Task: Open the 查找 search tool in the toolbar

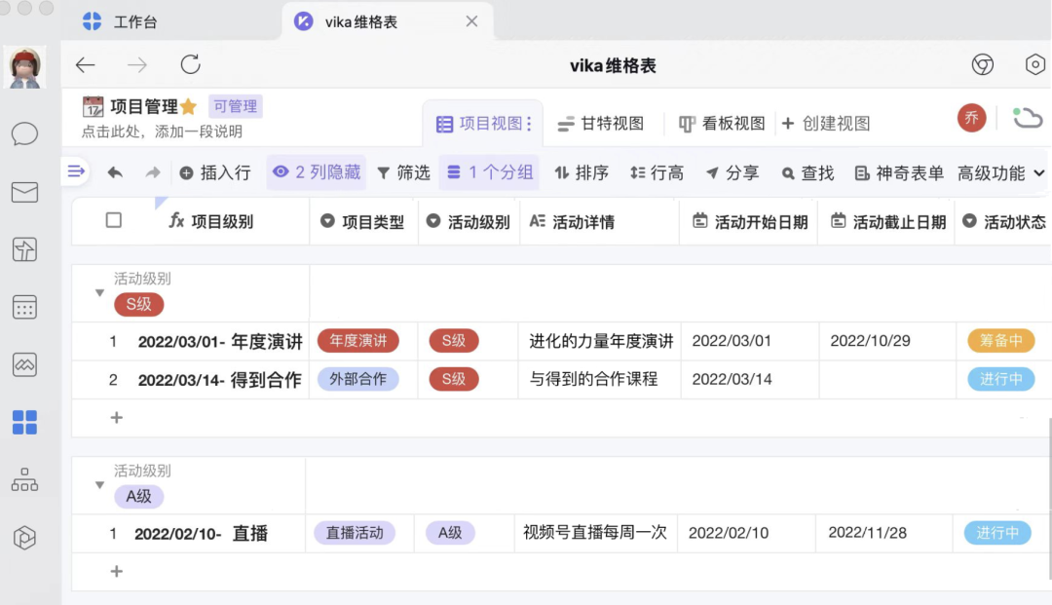Action: coord(808,172)
